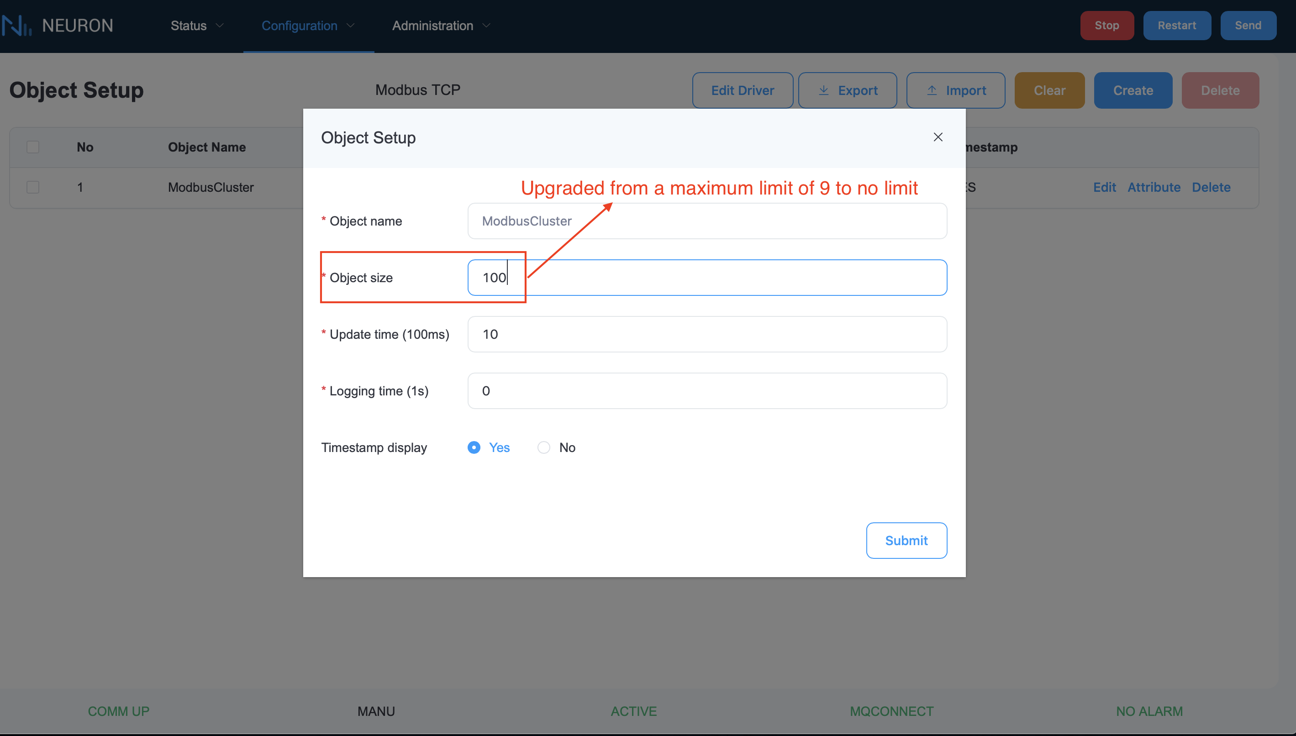Click the Clear button
The width and height of the screenshot is (1296, 736).
[x=1049, y=90]
